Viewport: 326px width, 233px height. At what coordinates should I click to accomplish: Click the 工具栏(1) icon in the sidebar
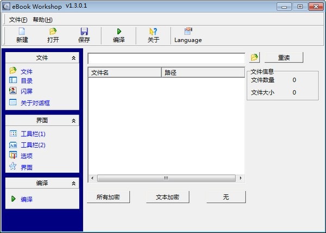click(13, 134)
